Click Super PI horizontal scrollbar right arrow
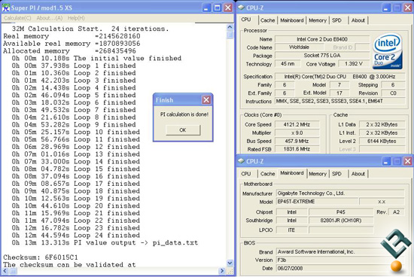 pyautogui.click(x=222, y=271)
